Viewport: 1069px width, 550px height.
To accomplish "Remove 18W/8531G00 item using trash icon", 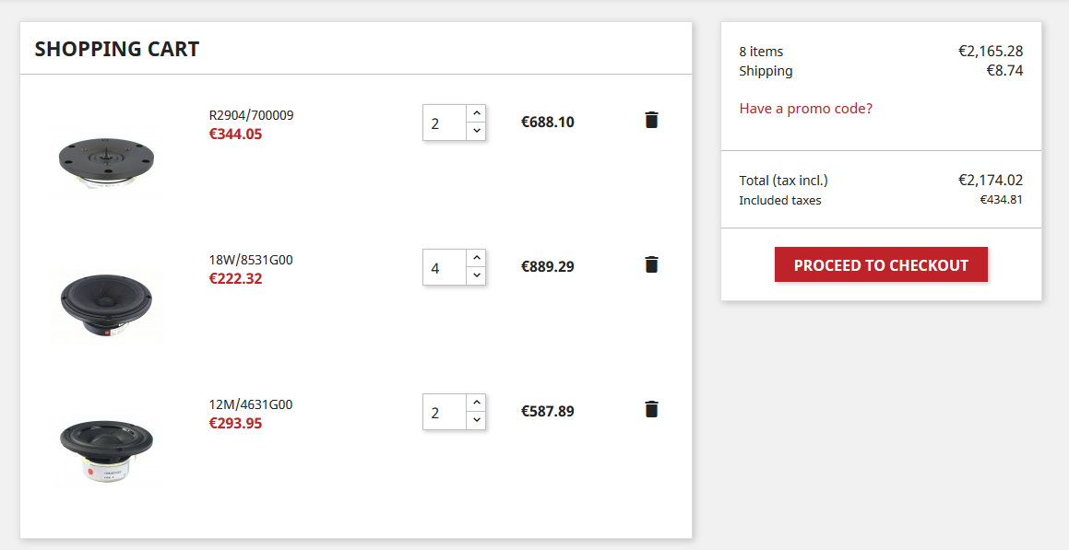I will click(651, 264).
